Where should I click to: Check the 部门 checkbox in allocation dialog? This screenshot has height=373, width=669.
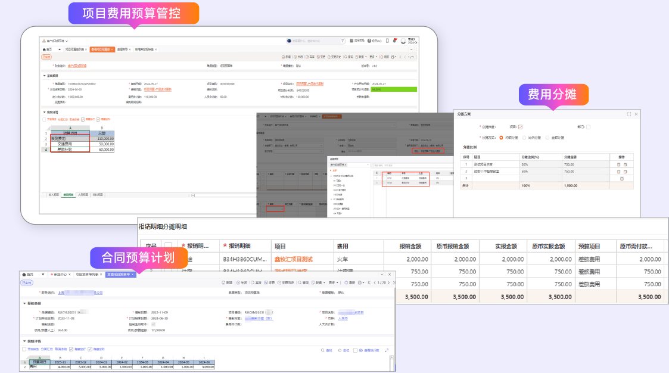tap(588, 126)
